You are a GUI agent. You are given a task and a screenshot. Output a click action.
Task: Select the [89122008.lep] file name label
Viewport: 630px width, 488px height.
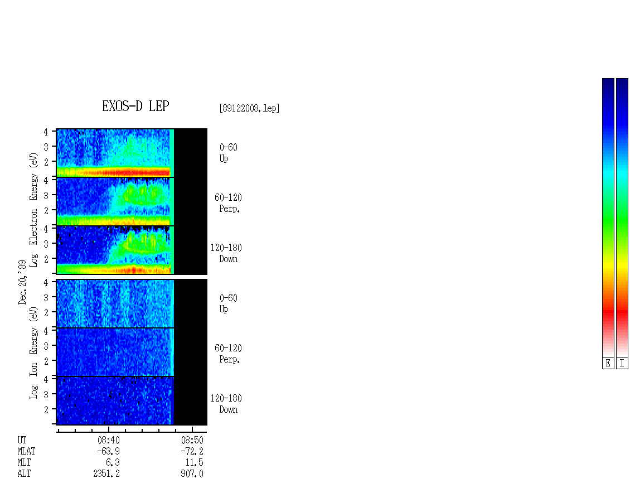[249, 108]
